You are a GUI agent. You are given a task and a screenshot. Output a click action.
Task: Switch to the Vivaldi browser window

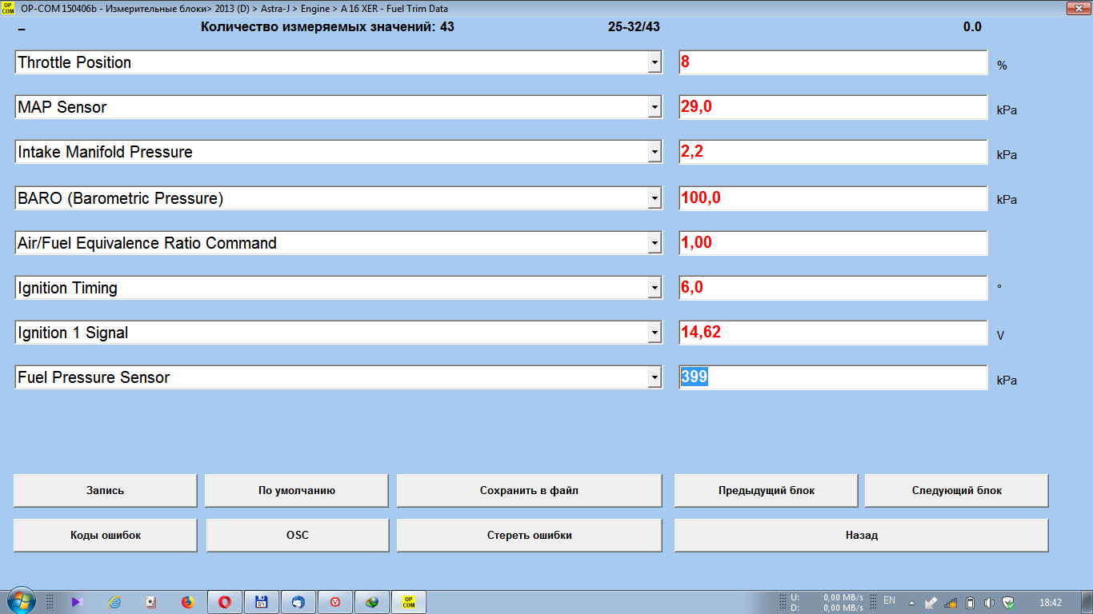coord(335,602)
